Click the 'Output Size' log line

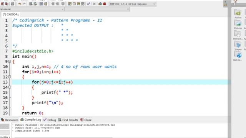pos(36,128)
